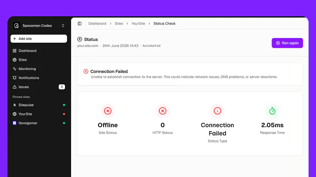Click Novagamer green status dot
Screen dimensions: 316x177
tap(64, 123)
